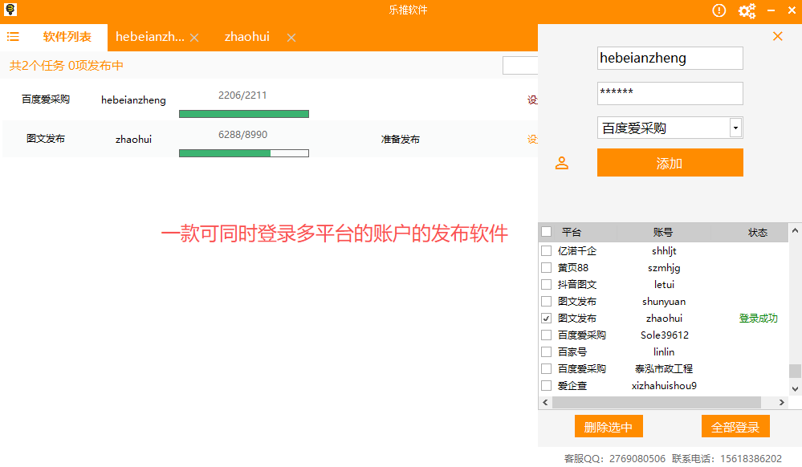Check the 抖音图文 letui account checkbox

(x=547, y=284)
